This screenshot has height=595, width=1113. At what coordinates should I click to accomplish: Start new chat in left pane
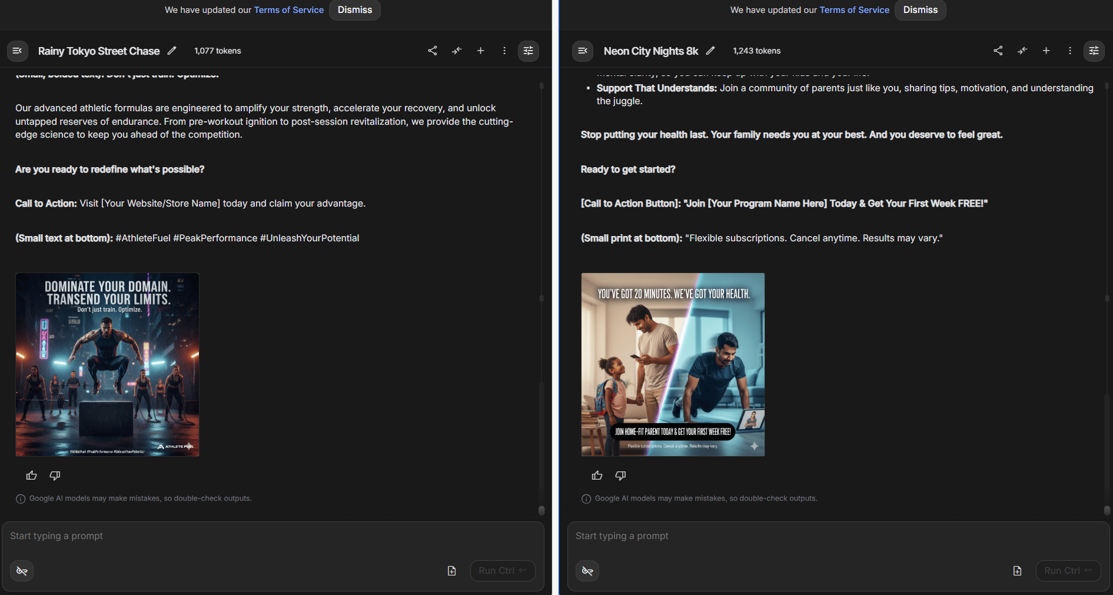[481, 51]
